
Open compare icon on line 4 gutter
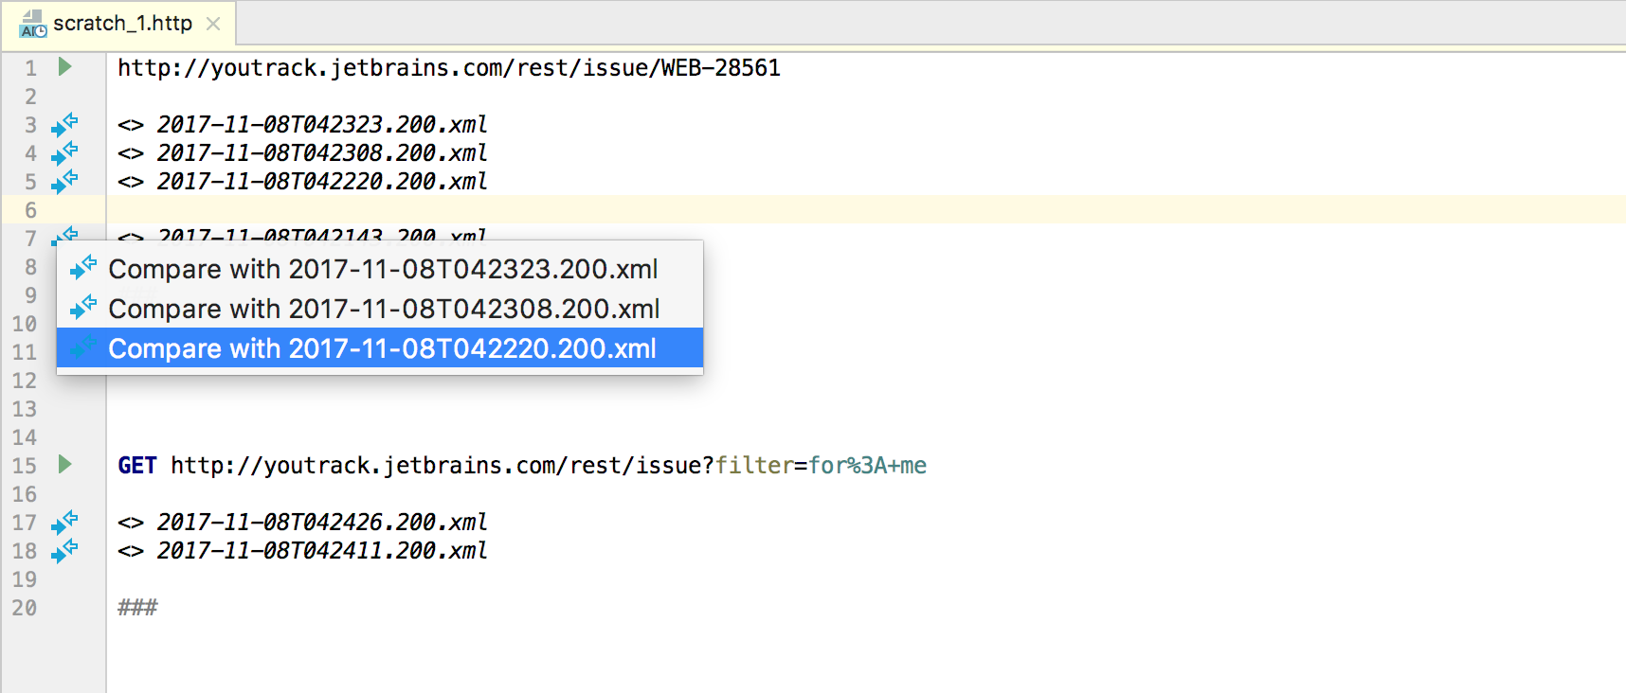[x=64, y=152]
